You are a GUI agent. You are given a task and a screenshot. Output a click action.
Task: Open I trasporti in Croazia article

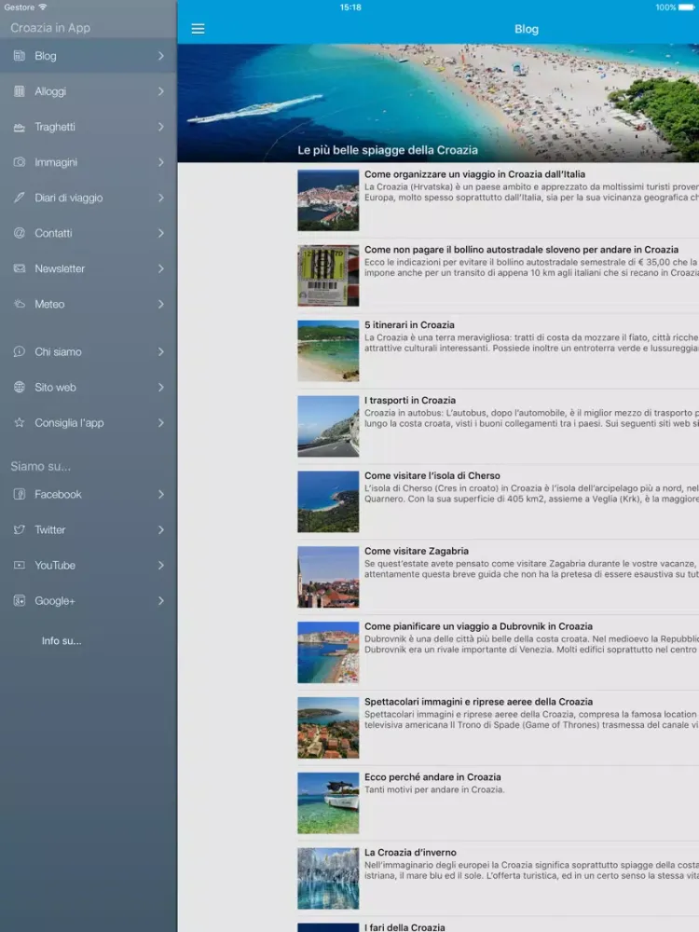pyautogui.click(x=498, y=427)
